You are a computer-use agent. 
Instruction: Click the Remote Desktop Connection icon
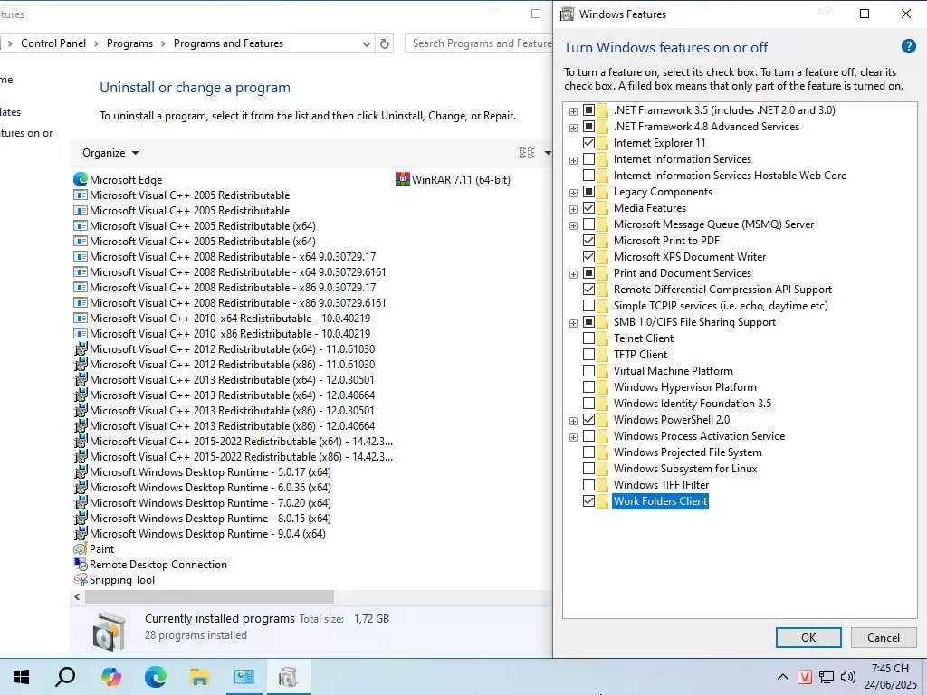[81, 565]
